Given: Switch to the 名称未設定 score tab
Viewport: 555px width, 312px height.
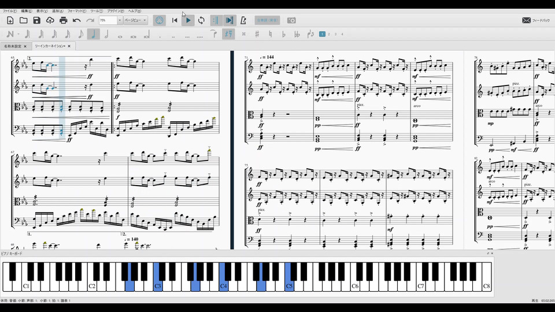Looking at the screenshot, I should coord(13,46).
